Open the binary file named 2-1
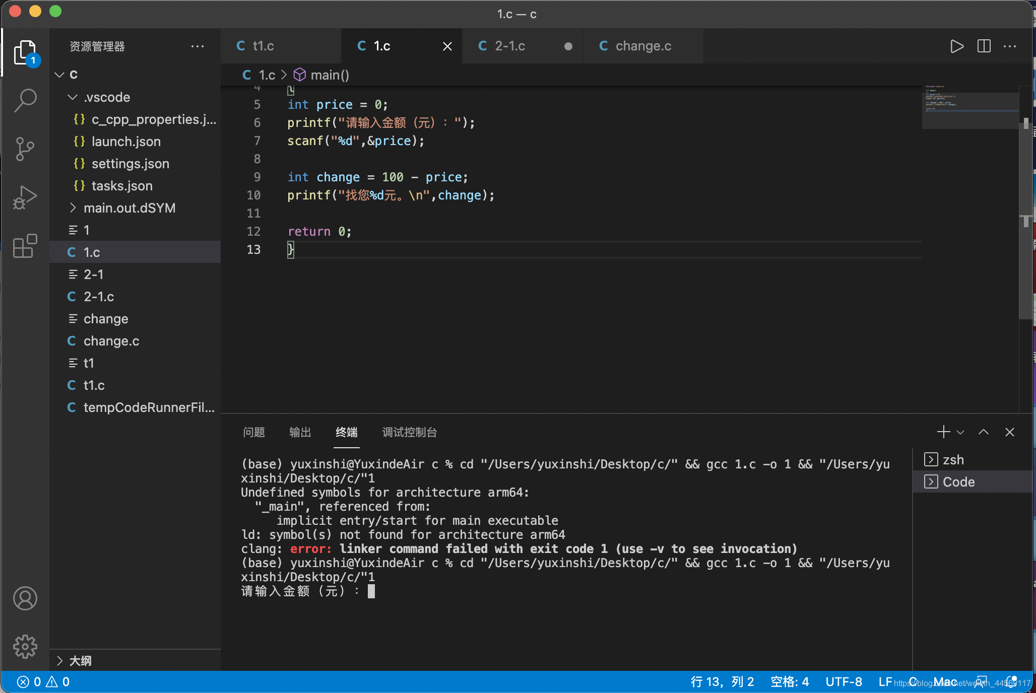This screenshot has height=693, width=1036. click(135, 274)
